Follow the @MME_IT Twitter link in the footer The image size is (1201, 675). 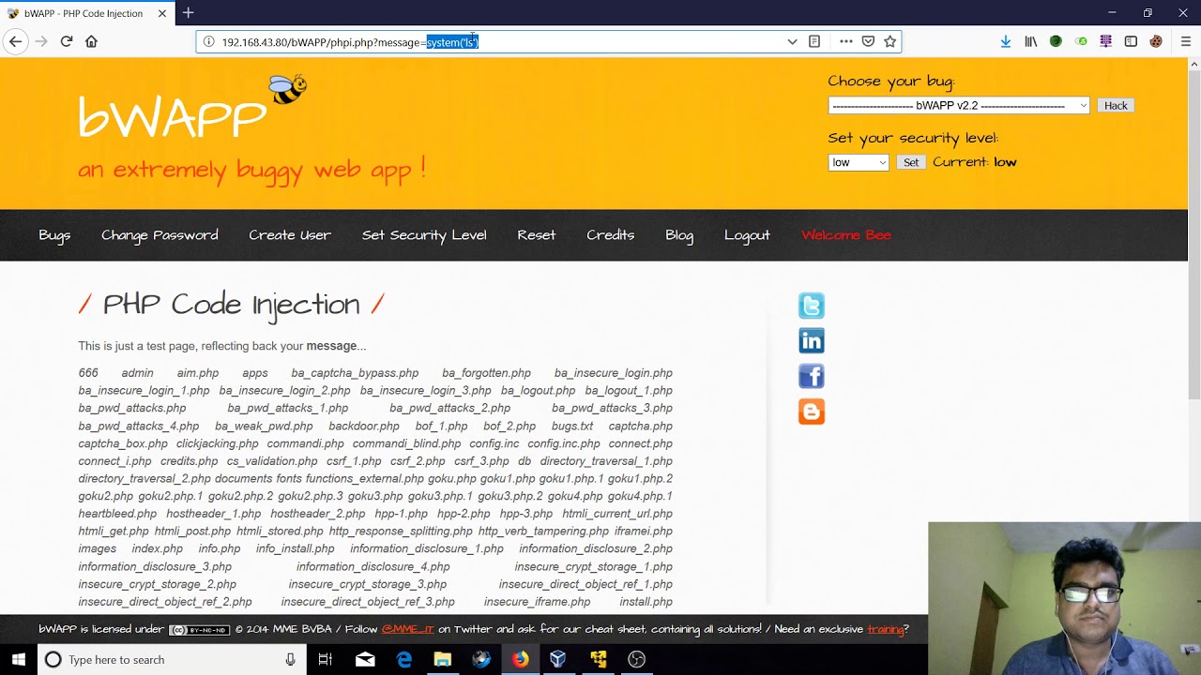(x=408, y=629)
